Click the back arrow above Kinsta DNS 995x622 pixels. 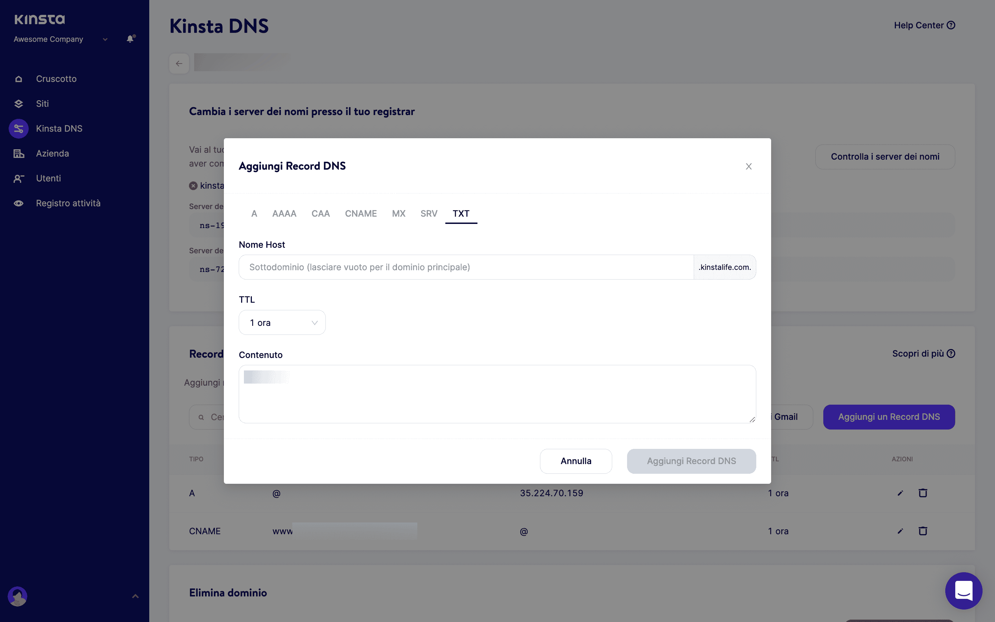pos(179,63)
